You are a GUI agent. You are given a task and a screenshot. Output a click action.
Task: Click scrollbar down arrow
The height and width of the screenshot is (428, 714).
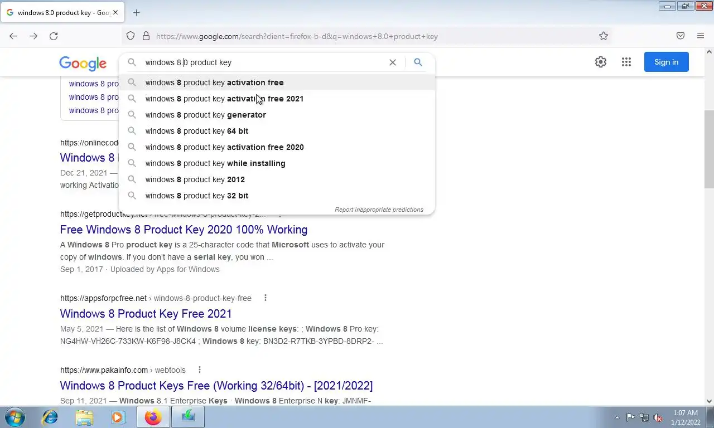(709, 401)
